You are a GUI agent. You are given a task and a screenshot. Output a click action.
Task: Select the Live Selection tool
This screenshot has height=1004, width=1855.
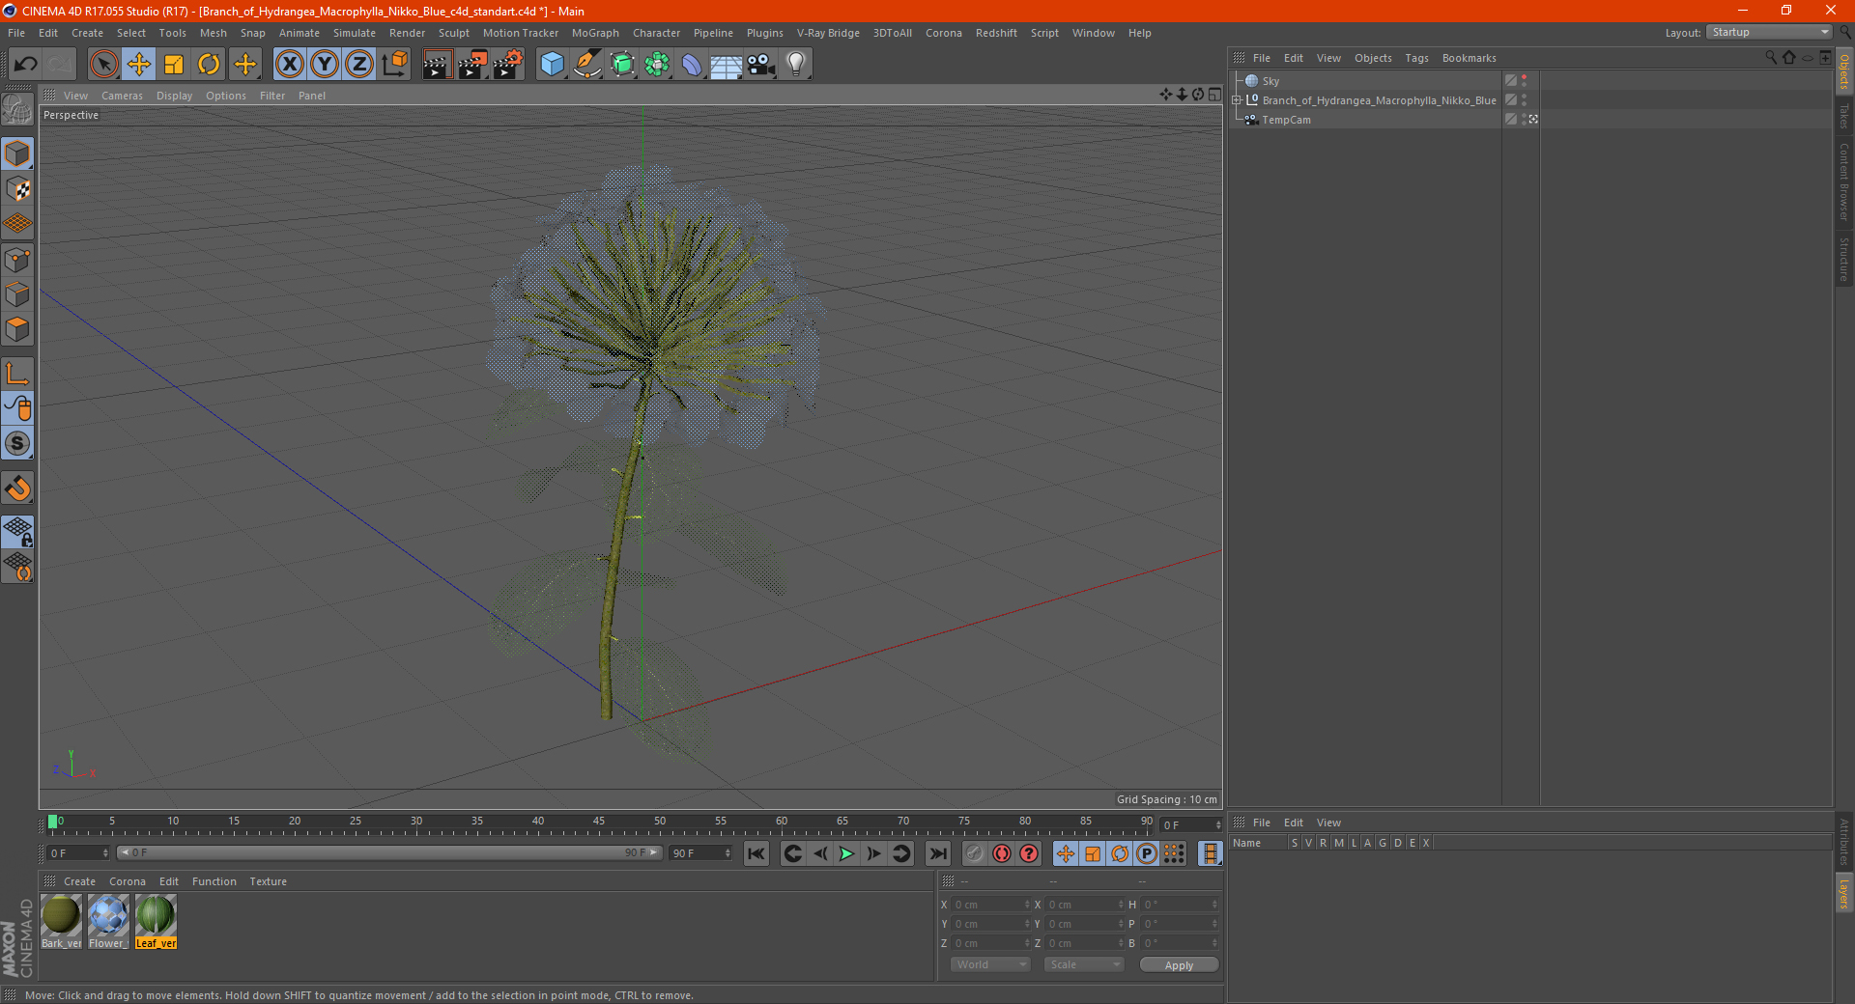tap(103, 65)
